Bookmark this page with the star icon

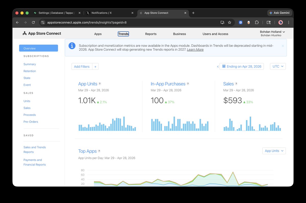pos(229,22)
